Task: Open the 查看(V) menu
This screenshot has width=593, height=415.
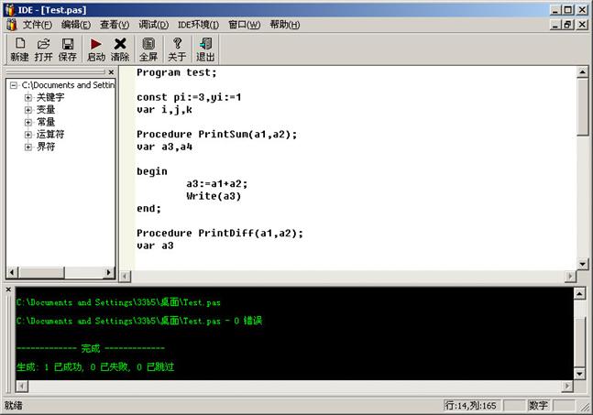Action: 115,25
